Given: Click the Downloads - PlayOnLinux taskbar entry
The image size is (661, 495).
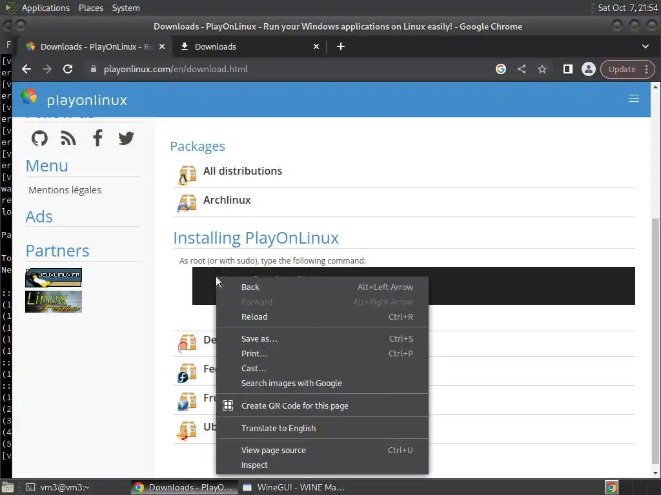Looking at the screenshot, I should coord(184,487).
